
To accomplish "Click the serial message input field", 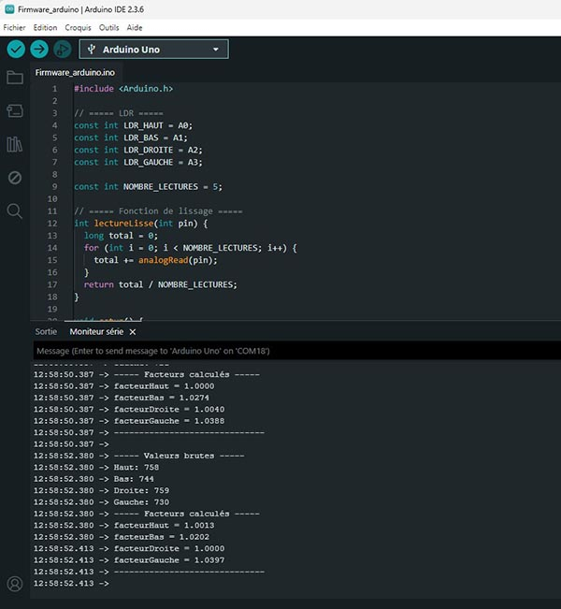I will click(x=280, y=351).
